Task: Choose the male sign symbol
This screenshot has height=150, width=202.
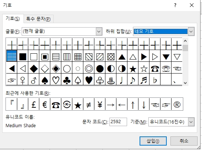Action: click(34, 81)
